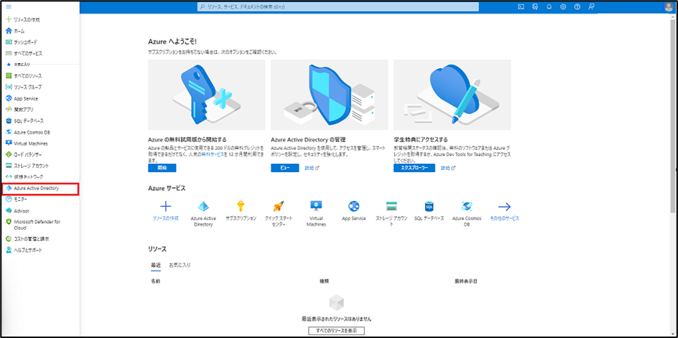
Task: Open the account avatar menu
Action: (669, 6)
